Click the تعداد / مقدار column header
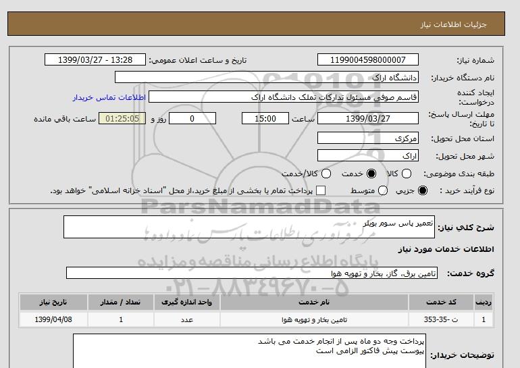This screenshot has width=520, height=368. pyautogui.click(x=121, y=302)
